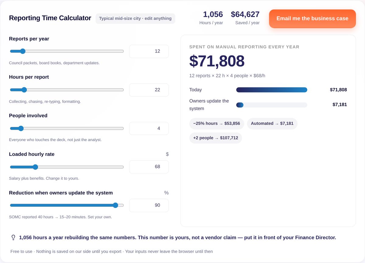Click the 1,056 Hours / year stat
This screenshot has width=365, height=263.
point(211,18)
